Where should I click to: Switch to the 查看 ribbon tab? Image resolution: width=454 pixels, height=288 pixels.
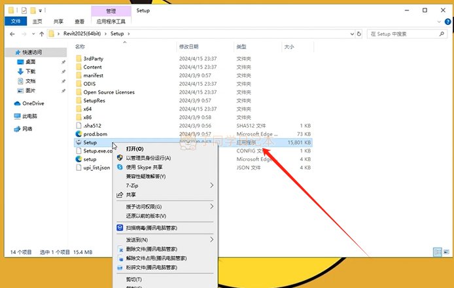pos(79,22)
